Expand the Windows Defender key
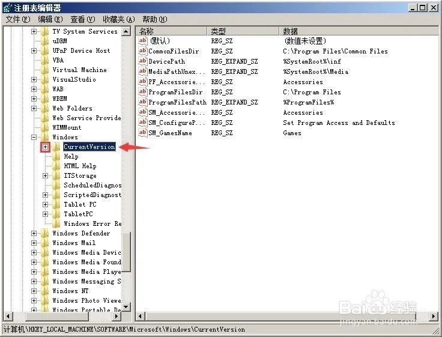This screenshot has height=337, width=442. tap(34, 233)
